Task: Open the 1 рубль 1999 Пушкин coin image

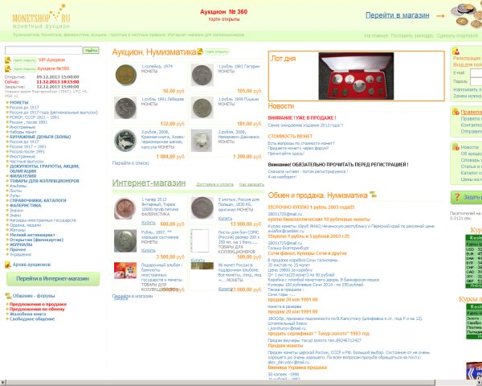Action: click(202, 108)
